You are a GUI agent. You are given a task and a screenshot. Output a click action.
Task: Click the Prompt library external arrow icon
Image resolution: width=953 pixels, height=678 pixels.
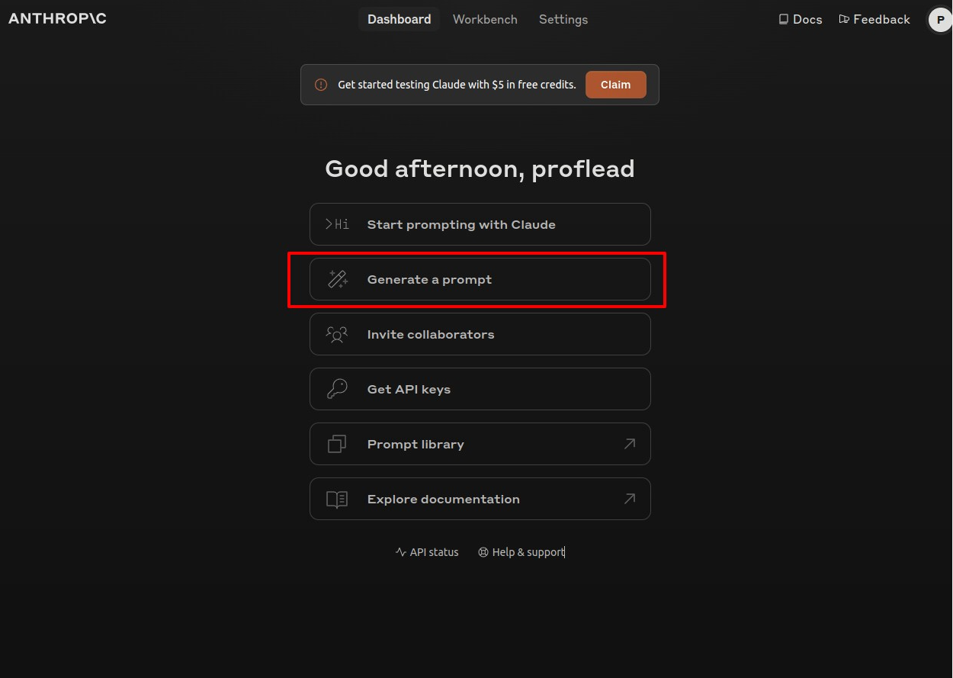pos(630,443)
